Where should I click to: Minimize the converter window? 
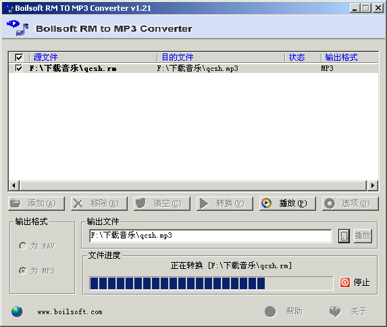point(355,8)
